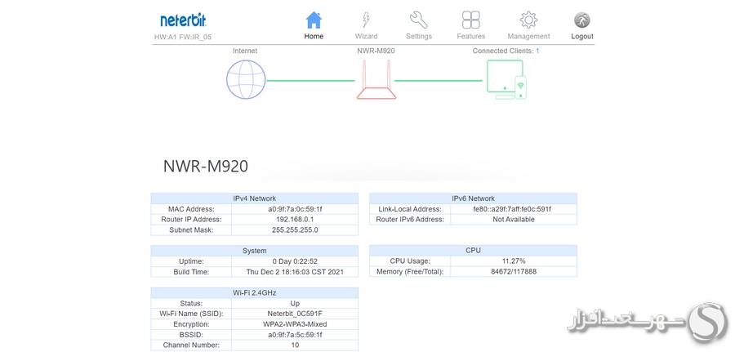Viewport: 735px width, 352px height.
Task: Click the Logout label
Action: (x=581, y=36)
